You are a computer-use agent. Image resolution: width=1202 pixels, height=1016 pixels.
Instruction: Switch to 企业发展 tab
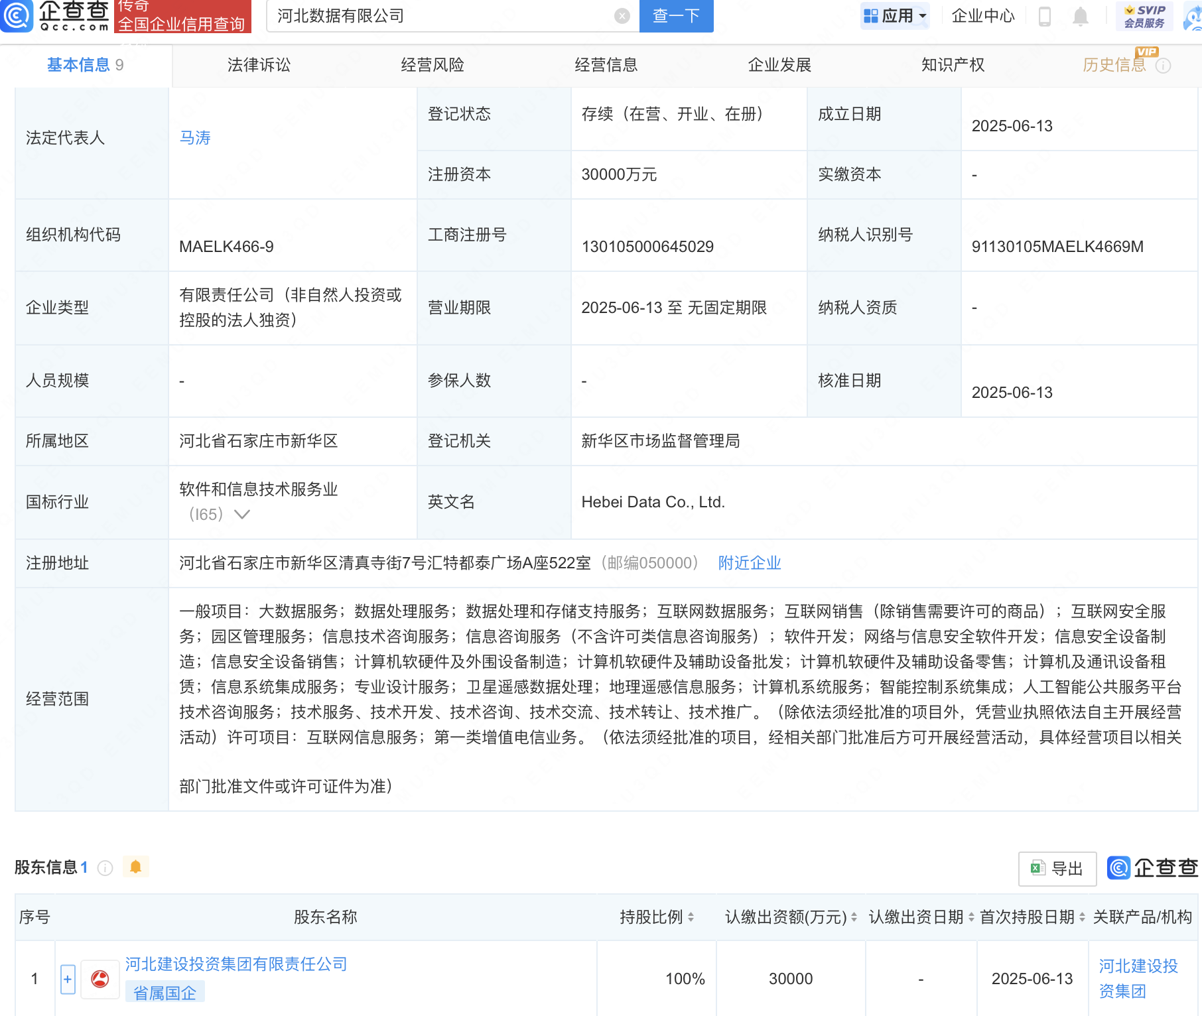[x=780, y=65]
